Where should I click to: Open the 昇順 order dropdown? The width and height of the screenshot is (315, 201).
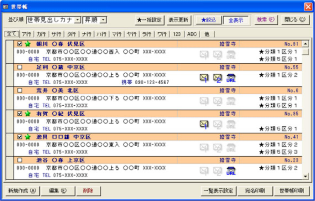click(103, 20)
